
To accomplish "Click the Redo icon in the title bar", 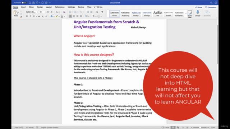I will [42, 3].
